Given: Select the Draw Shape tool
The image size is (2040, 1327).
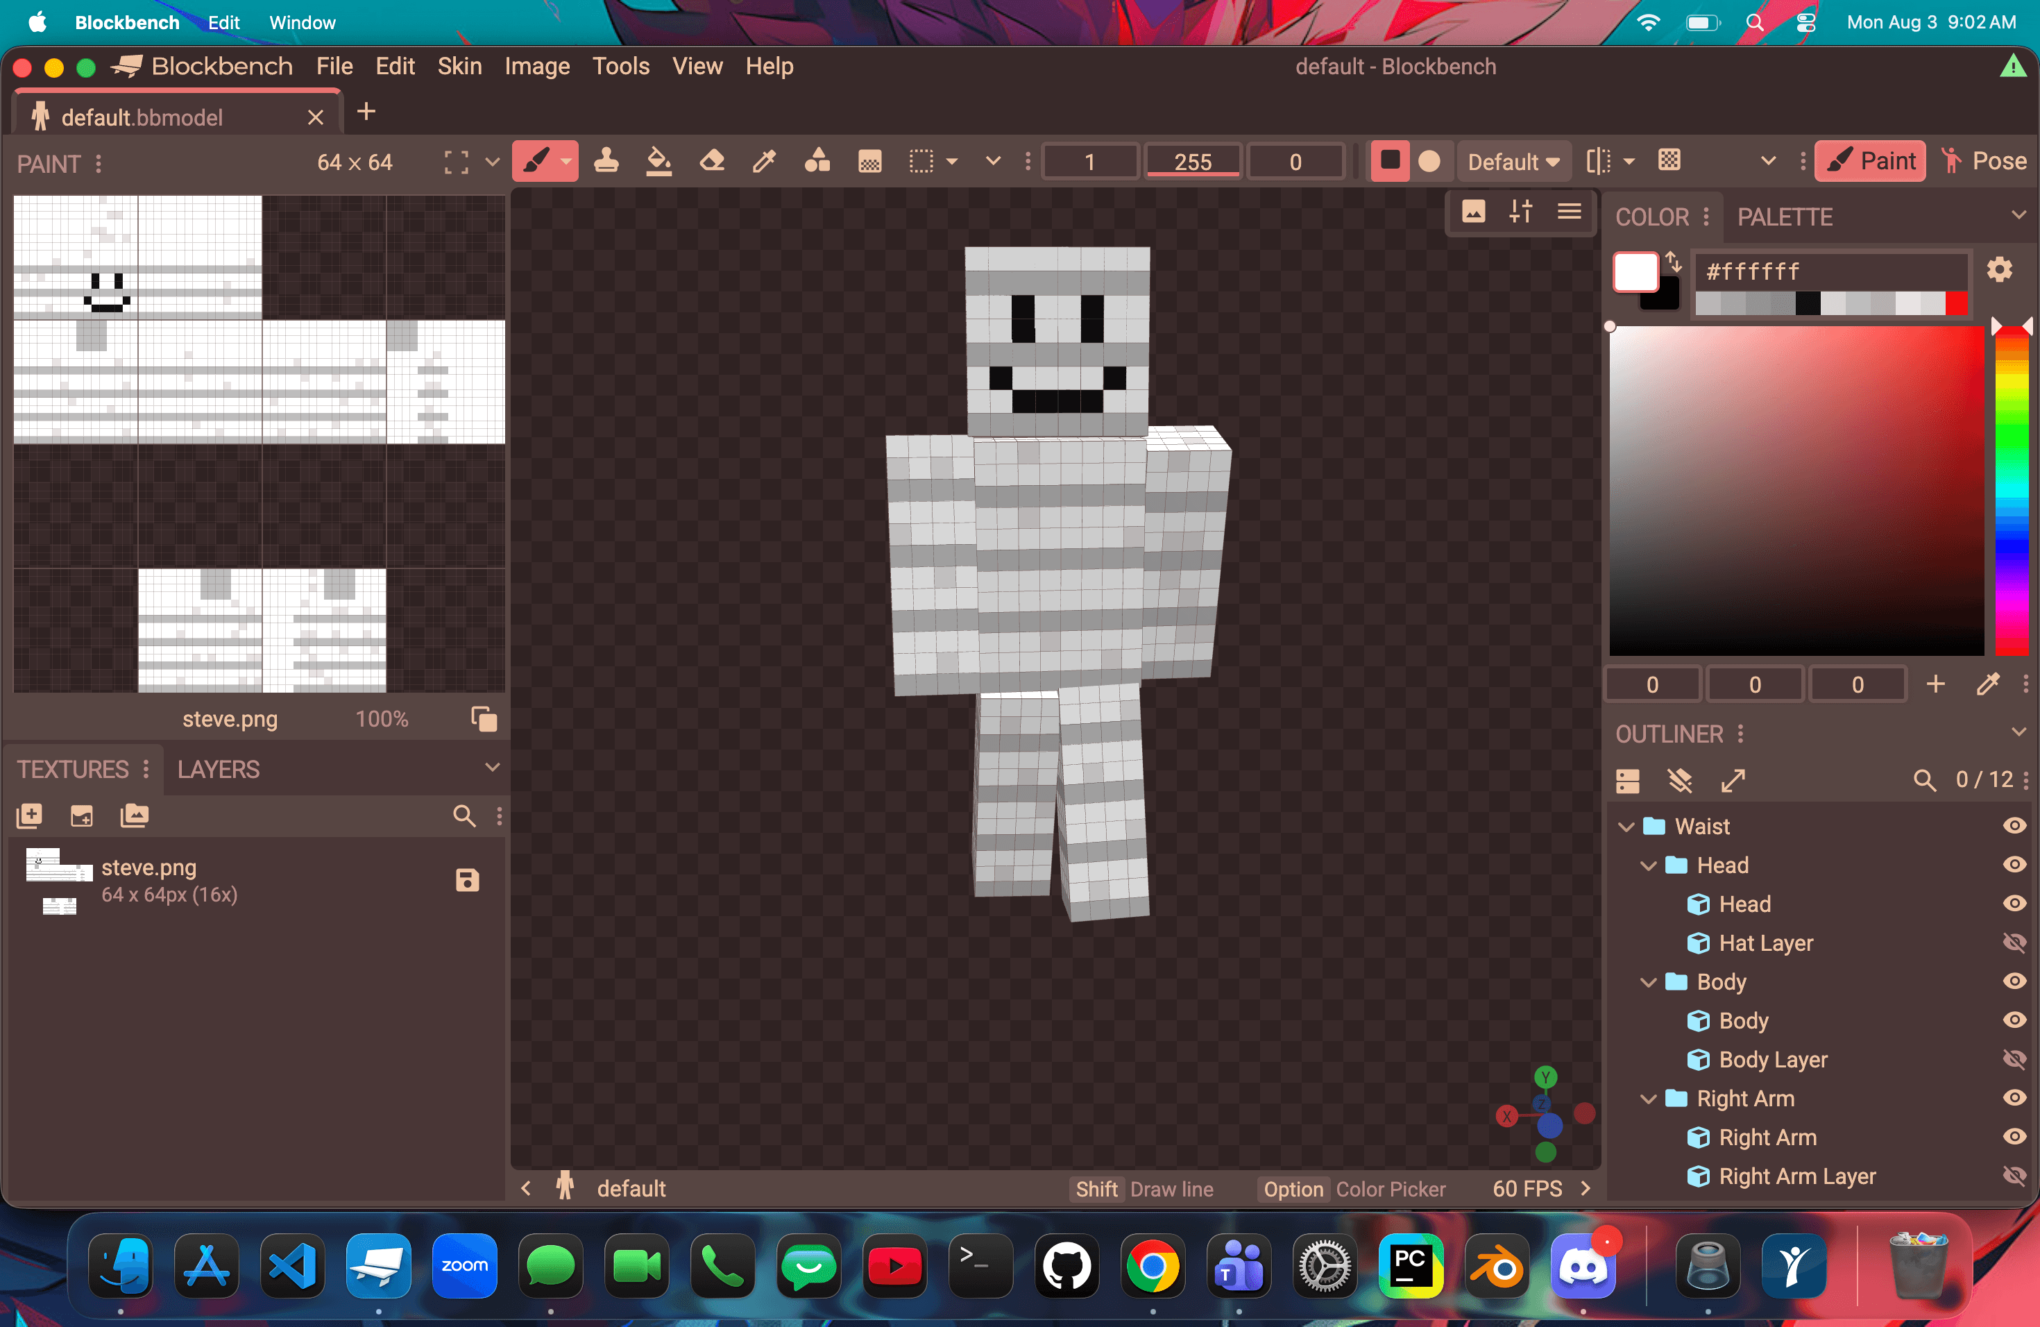Looking at the screenshot, I should (x=817, y=161).
